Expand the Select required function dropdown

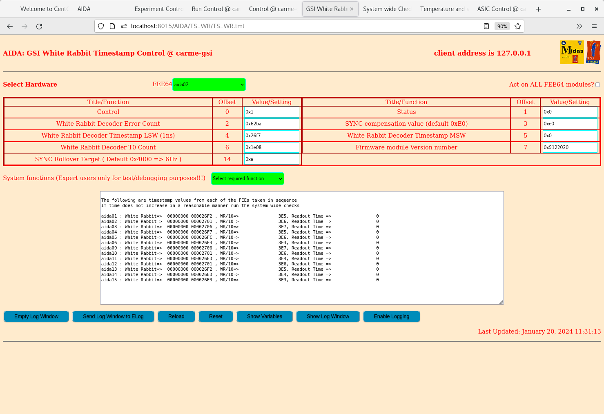click(247, 178)
